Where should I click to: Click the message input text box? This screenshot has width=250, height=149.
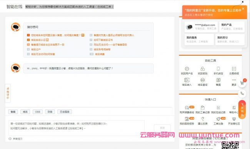77,128
